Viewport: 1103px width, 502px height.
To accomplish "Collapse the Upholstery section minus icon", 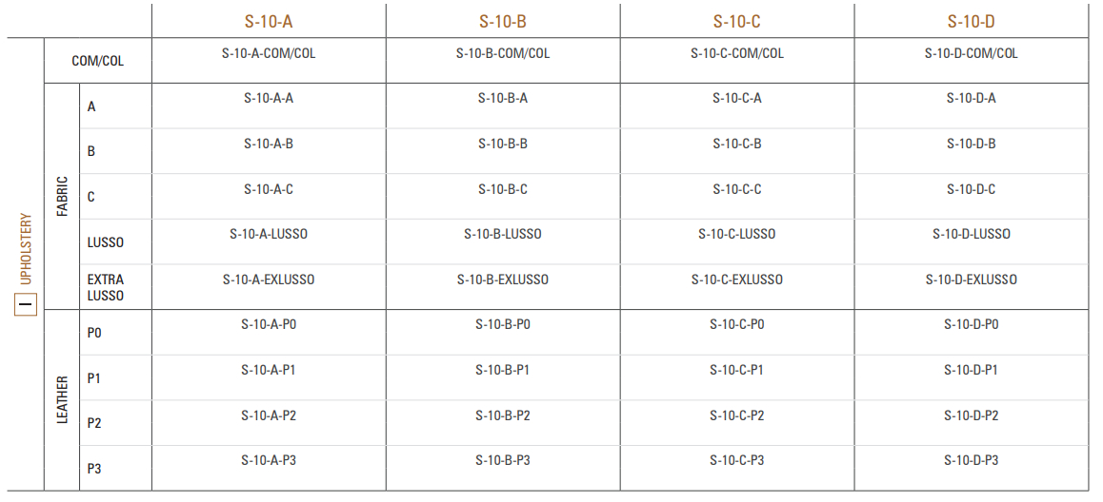I will click(x=26, y=304).
